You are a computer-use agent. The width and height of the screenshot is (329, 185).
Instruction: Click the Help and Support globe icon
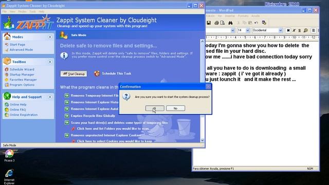click(x=7, y=96)
